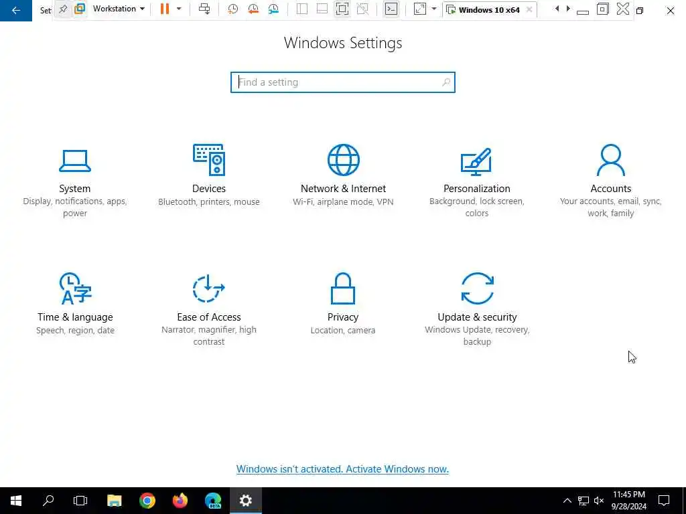Click the Unity mode icon

(x=362, y=9)
